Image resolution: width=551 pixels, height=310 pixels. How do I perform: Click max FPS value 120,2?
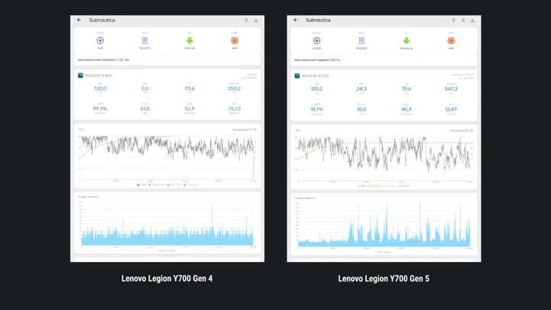point(316,89)
